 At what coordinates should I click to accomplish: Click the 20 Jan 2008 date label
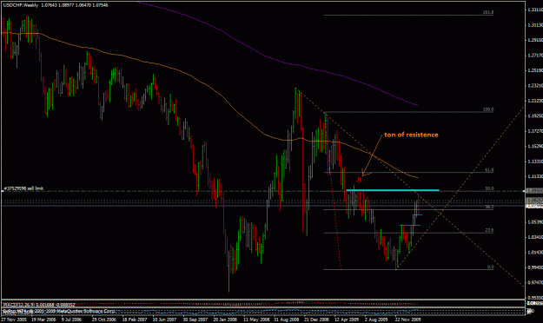pyautogui.click(x=225, y=320)
